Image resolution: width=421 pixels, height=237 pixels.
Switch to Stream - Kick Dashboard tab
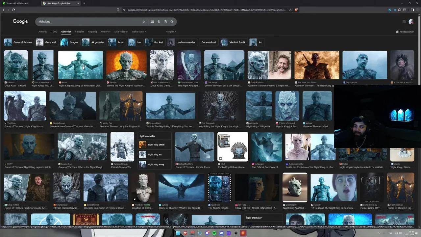(x=20, y=3)
